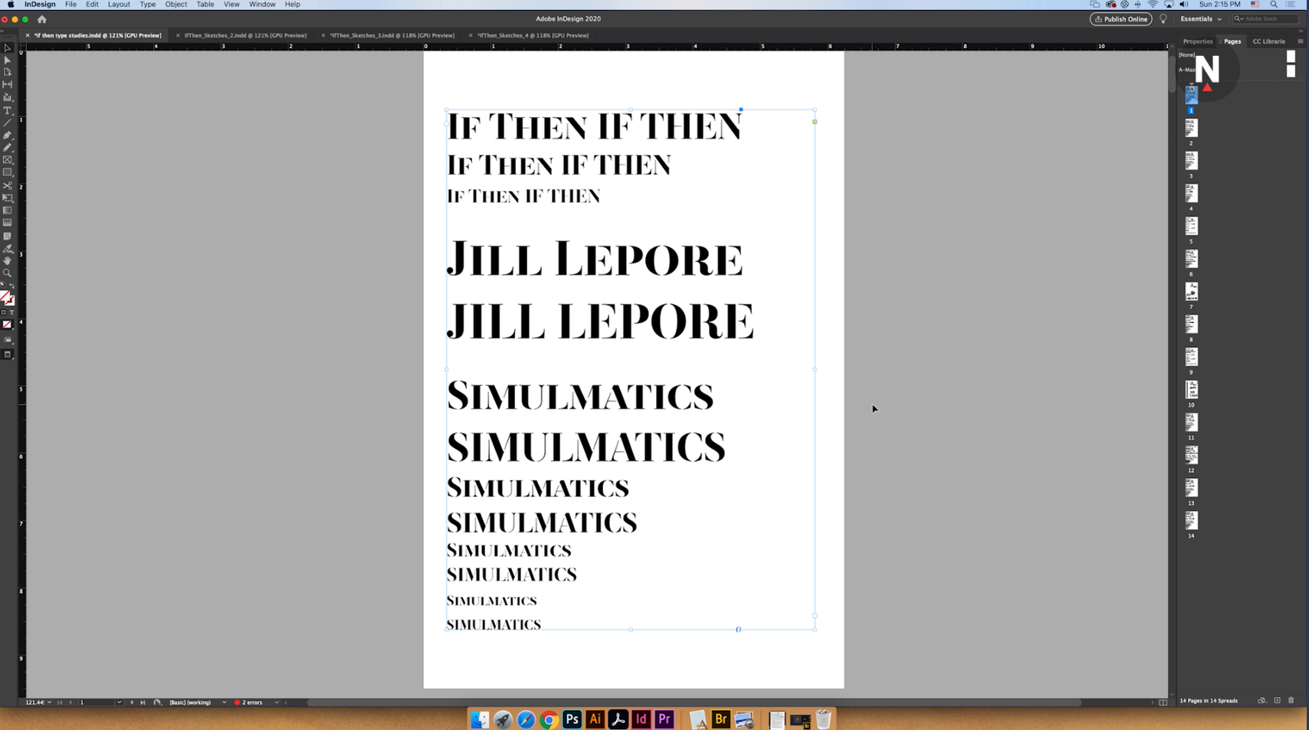Viewport: 1309px width, 730px height.
Task: Select the Gradient Swatch tool
Action: 8,210
